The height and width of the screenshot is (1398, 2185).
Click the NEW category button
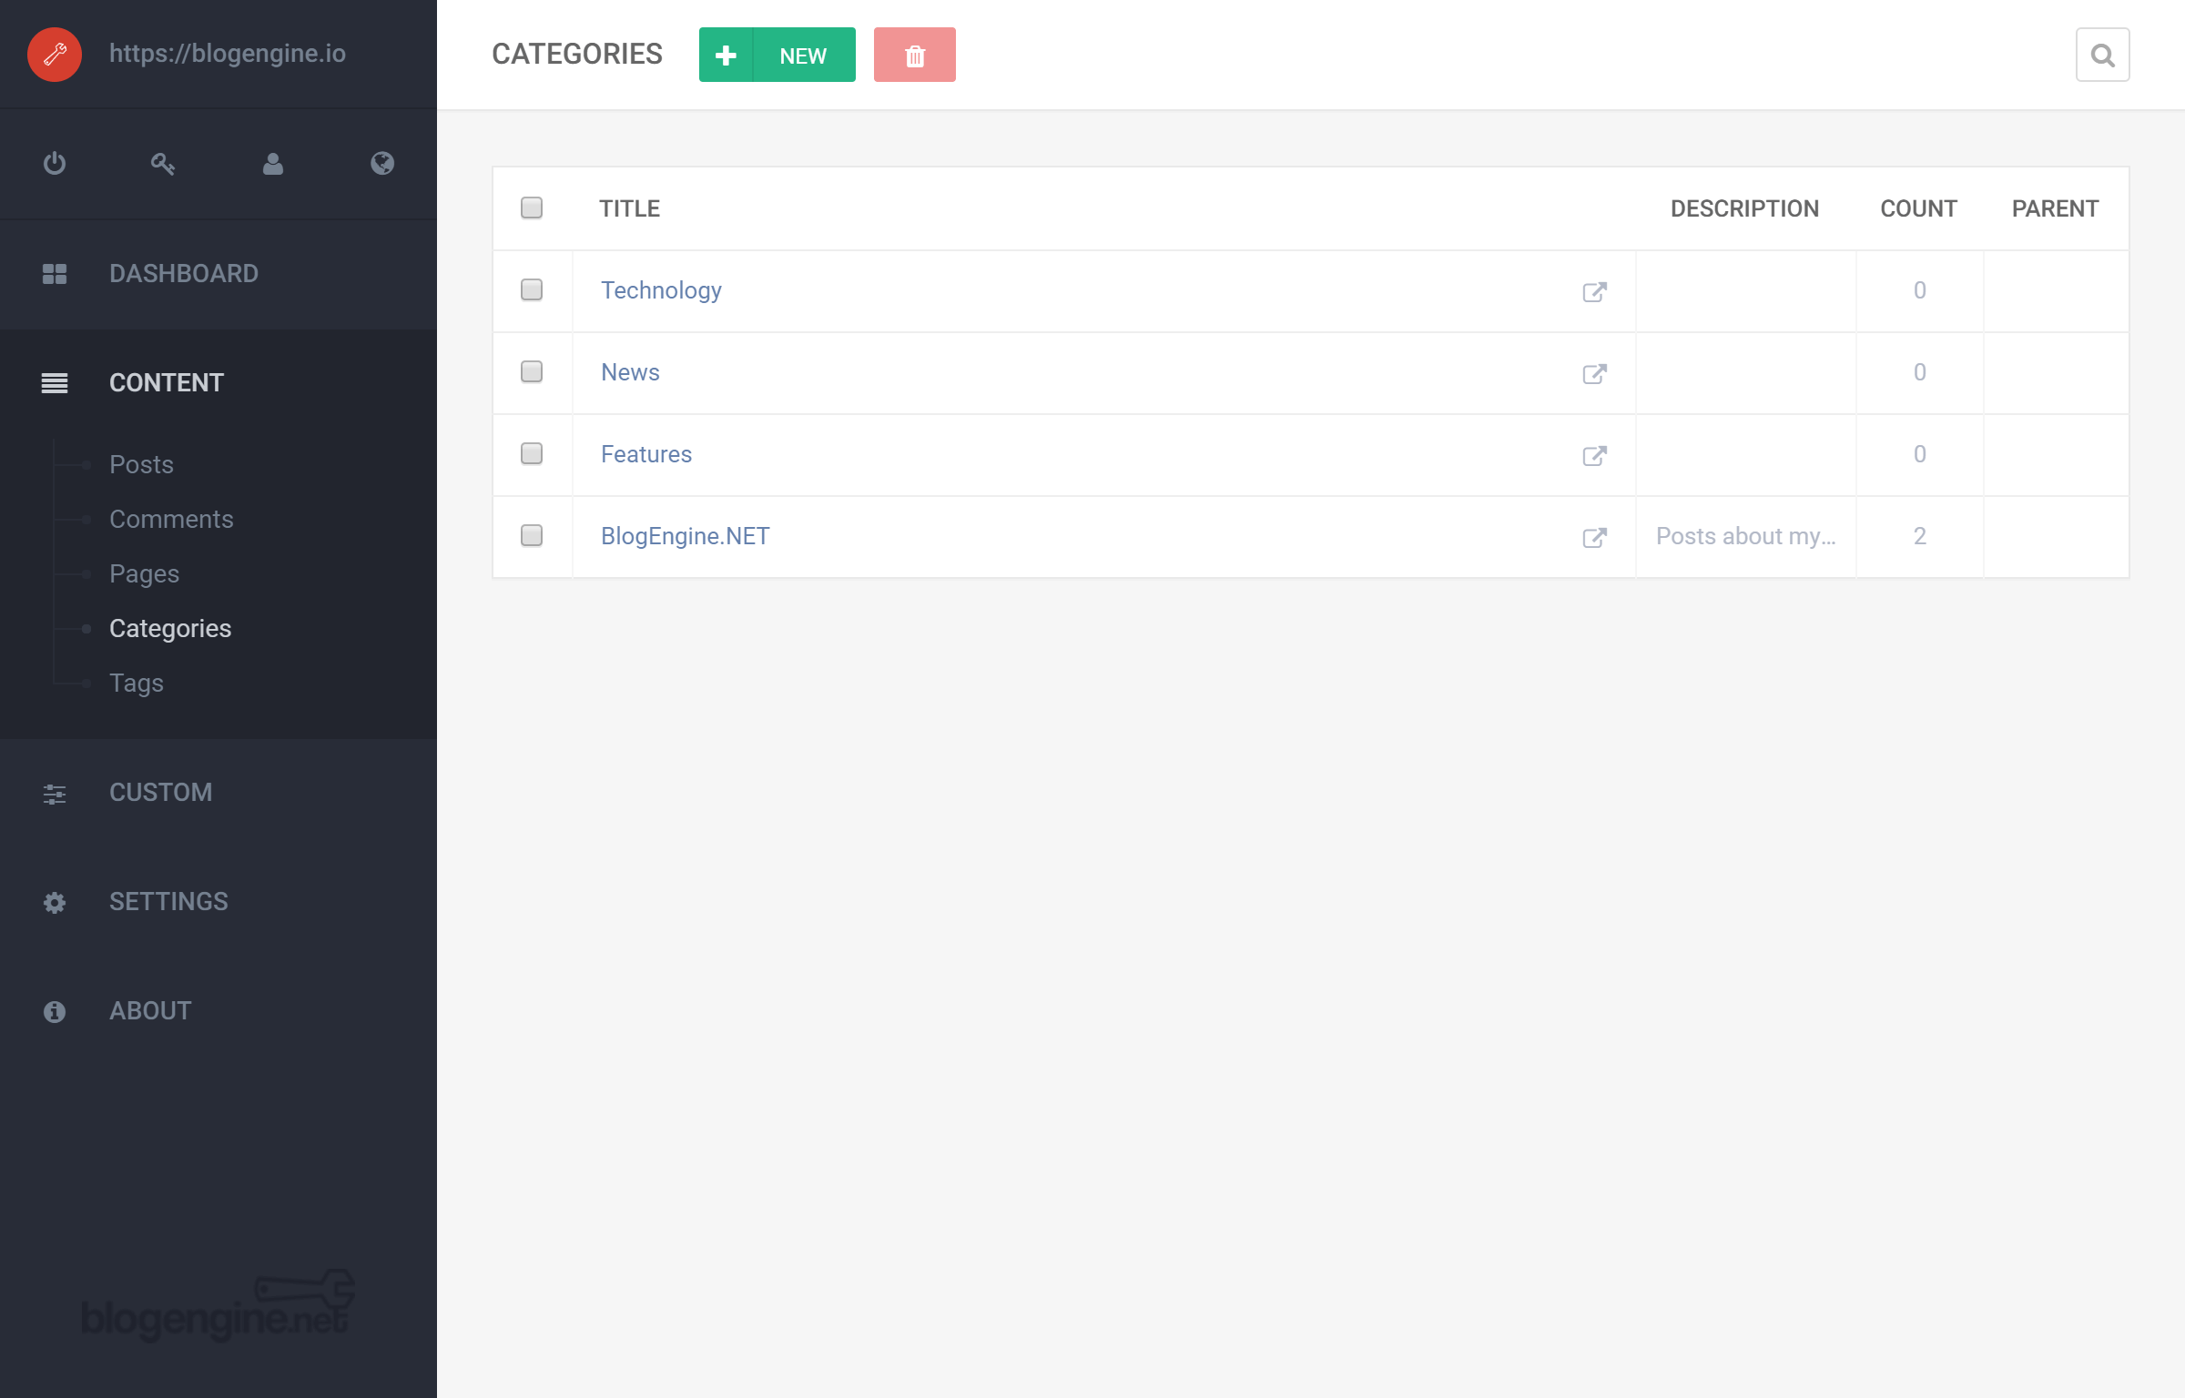pyautogui.click(x=777, y=55)
